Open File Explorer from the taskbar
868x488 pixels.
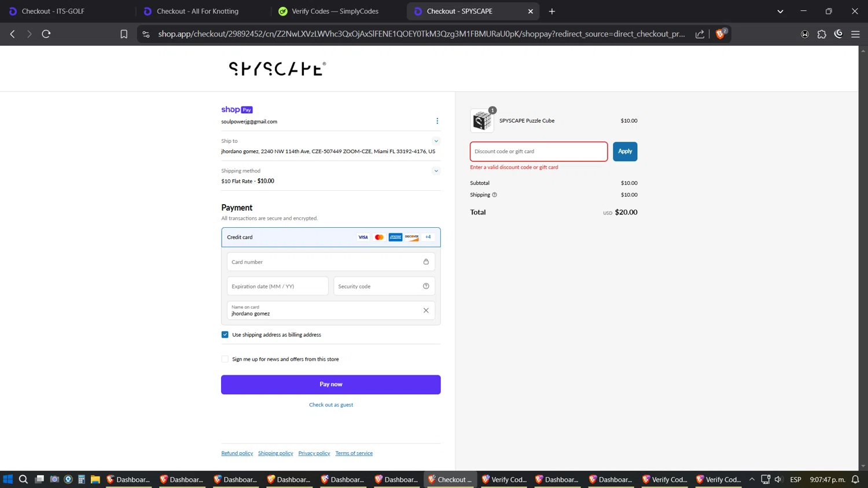(95, 479)
